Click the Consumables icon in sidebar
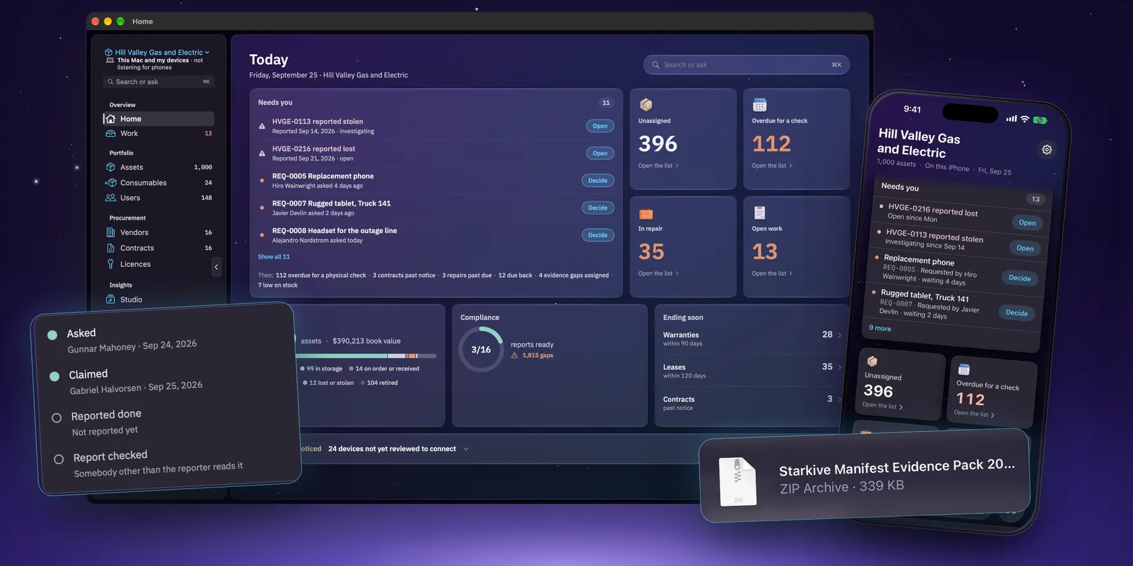The width and height of the screenshot is (1133, 566). pos(111,182)
